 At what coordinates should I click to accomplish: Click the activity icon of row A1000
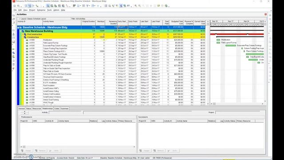27,40
